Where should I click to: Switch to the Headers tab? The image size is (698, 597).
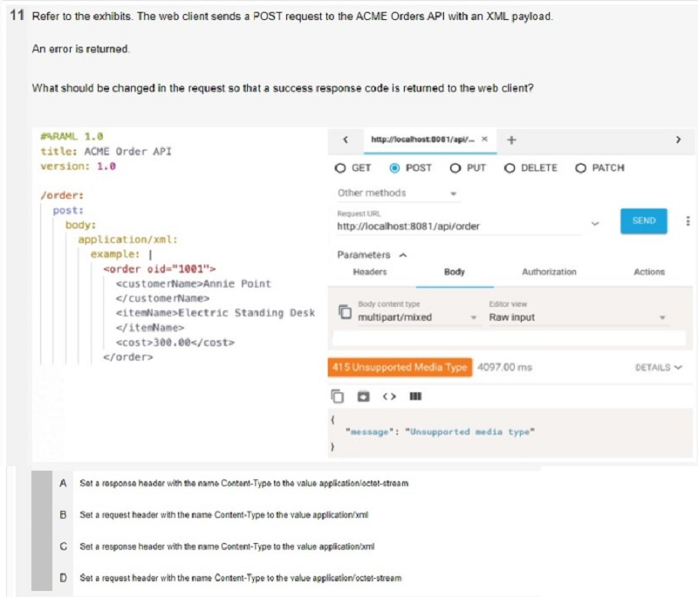pyautogui.click(x=369, y=272)
